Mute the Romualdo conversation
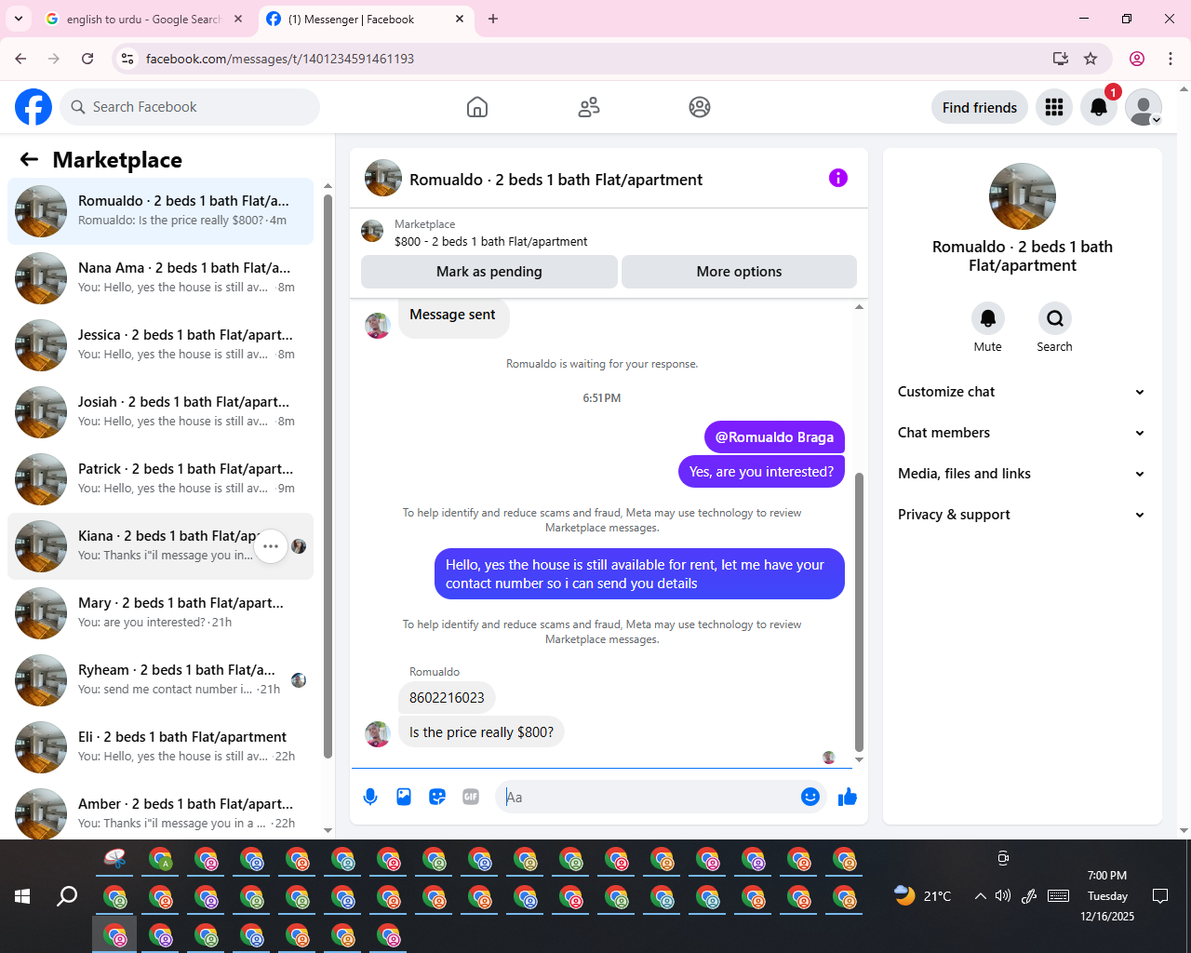This screenshot has height=953, width=1191. pyautogui.click(x=988, y=318)
